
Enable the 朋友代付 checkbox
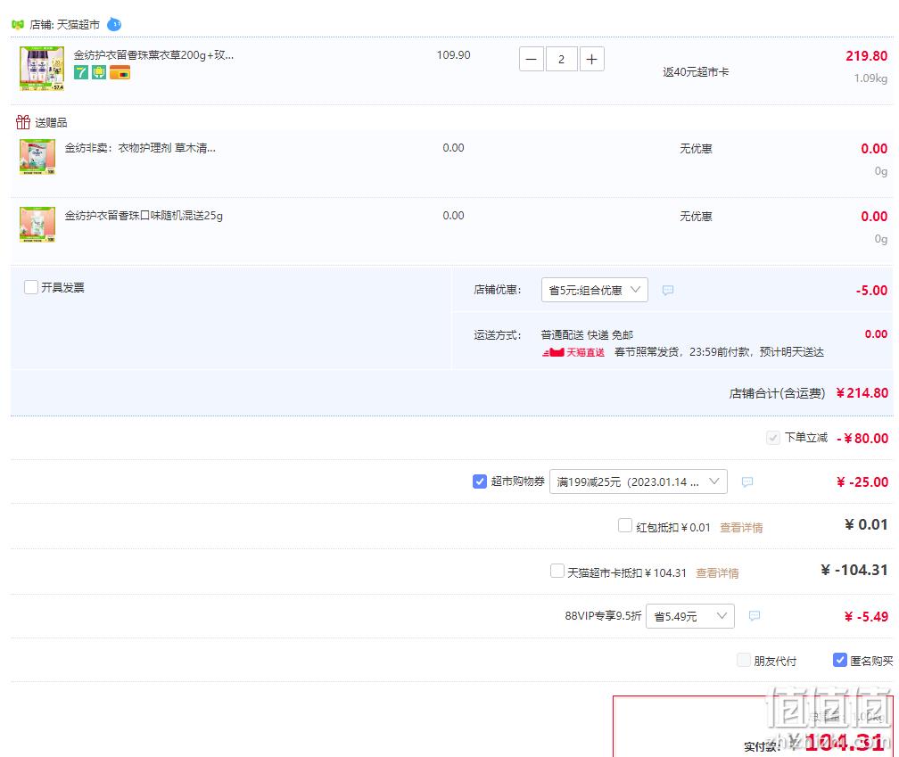[x=743, y=660]
